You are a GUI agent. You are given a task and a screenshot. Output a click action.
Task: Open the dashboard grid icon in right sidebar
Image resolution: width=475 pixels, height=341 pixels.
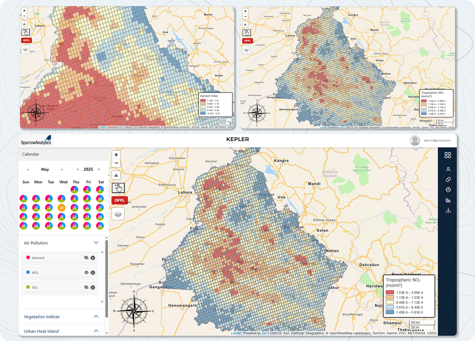click(x=448, y=155)
